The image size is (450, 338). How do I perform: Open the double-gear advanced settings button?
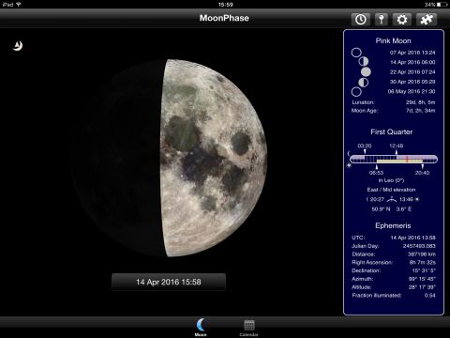pos(427,20)
